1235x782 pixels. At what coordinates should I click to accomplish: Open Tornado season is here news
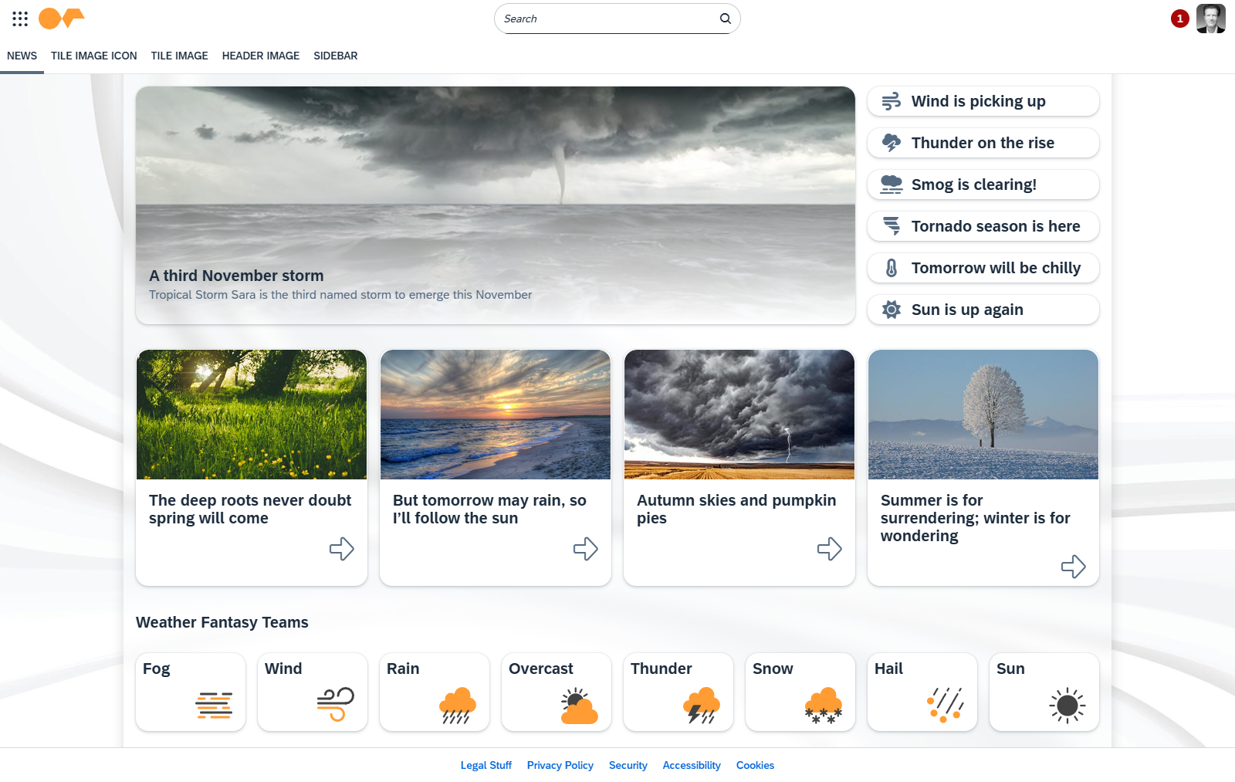pyautogui.click(x=983, y=226)
